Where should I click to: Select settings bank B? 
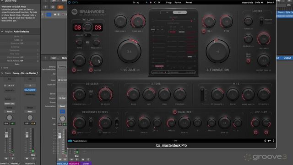click(151, 2)
